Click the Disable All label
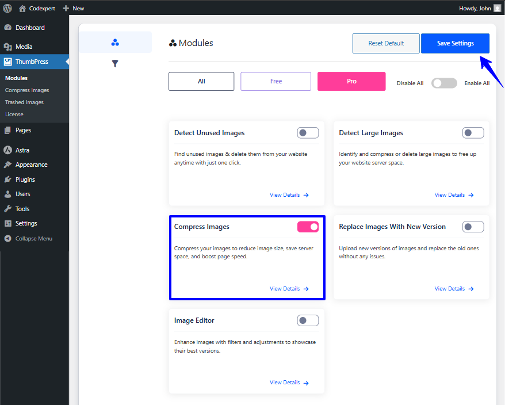This screenshot has width=505, height=405. [x=410, y=83]
